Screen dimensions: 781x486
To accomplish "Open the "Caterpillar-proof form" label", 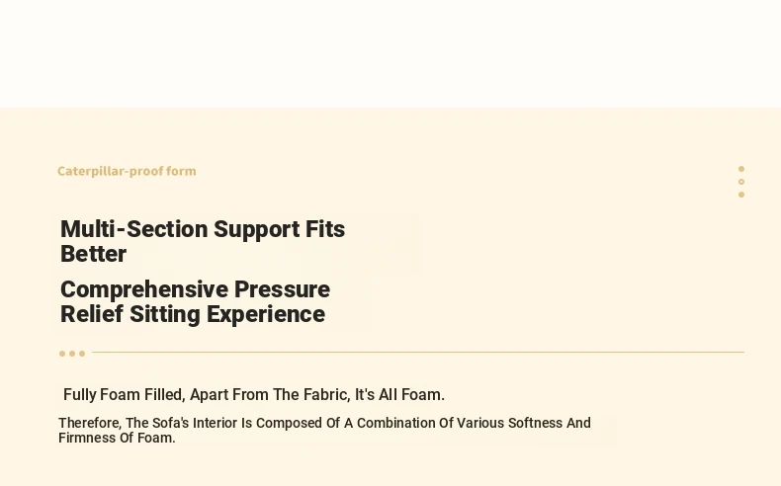I will click(x=127, y=171).
